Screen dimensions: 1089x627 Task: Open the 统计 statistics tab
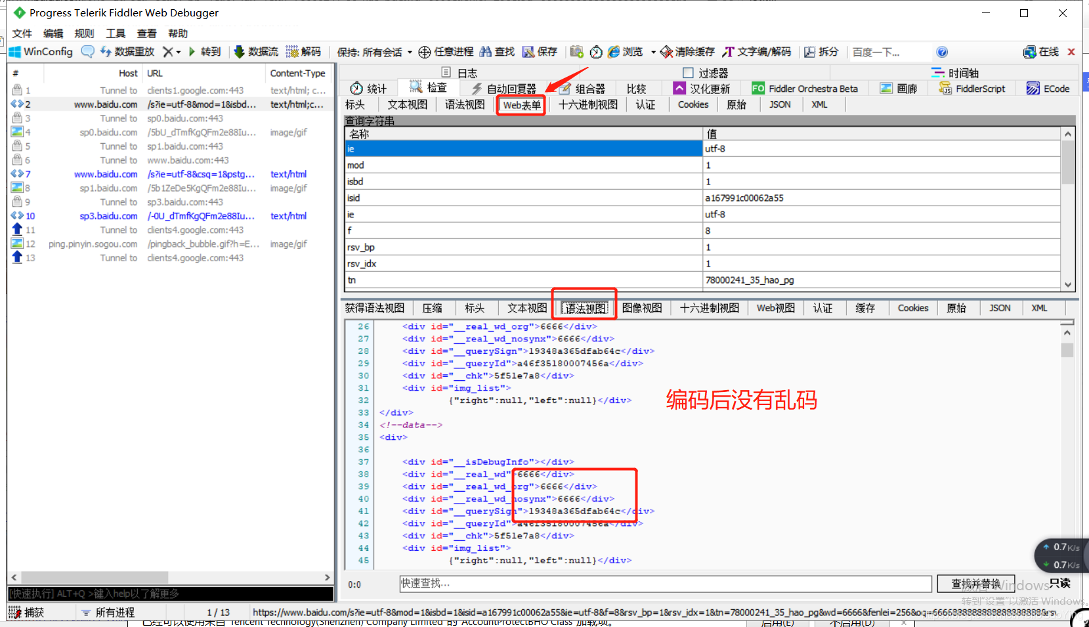(x=369, y=89)
